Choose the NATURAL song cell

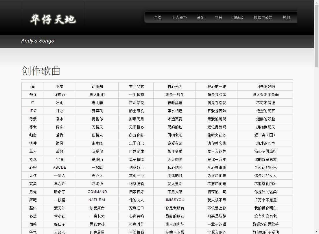97,200
